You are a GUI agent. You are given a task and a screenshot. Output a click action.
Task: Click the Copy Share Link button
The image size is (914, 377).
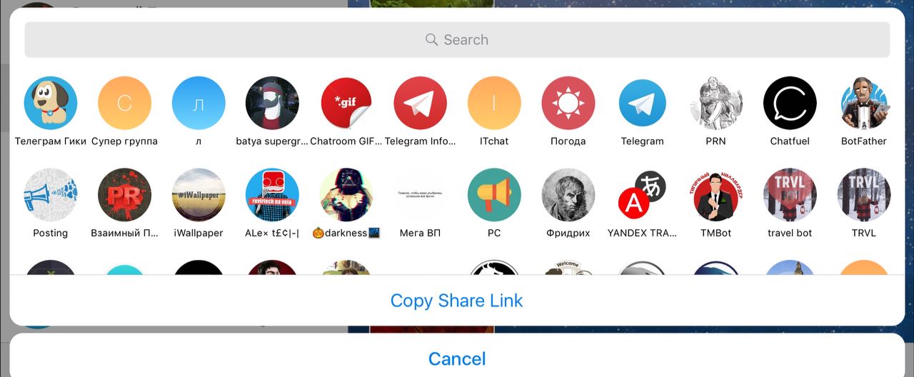[x=457, y=301]
